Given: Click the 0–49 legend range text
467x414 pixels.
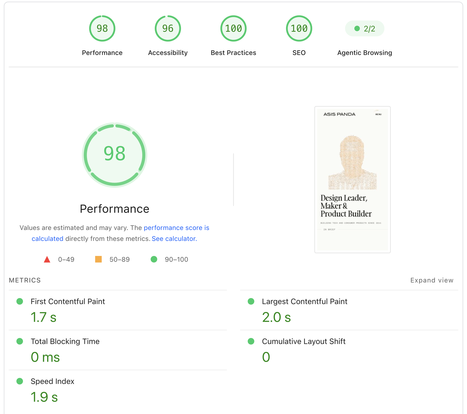Looking at the screenshot, I should [x=66, y=260].
